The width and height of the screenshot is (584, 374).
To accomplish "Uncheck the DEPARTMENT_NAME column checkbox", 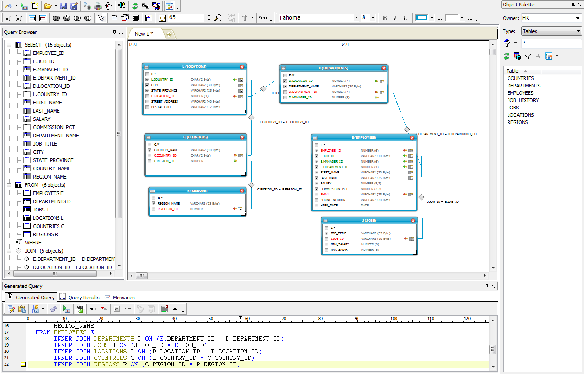I will [x=285, y=87].
